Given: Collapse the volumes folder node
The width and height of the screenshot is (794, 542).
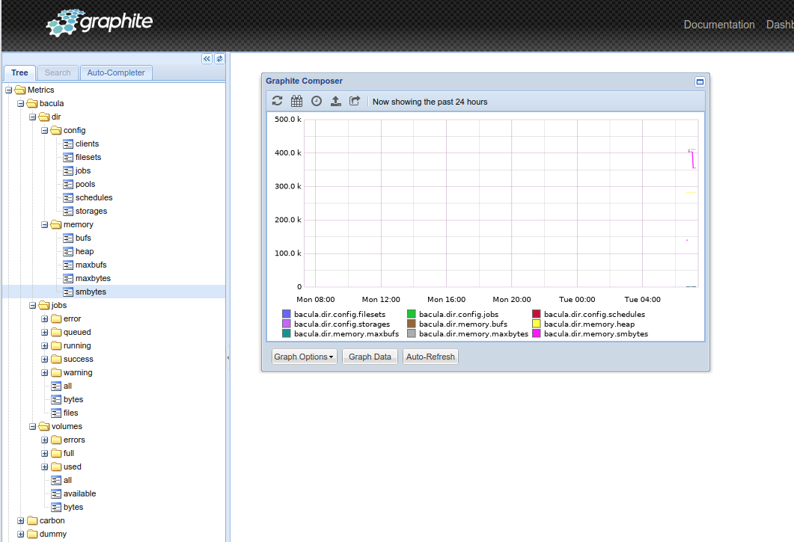Looking at the screenshot, I should 32,427.
